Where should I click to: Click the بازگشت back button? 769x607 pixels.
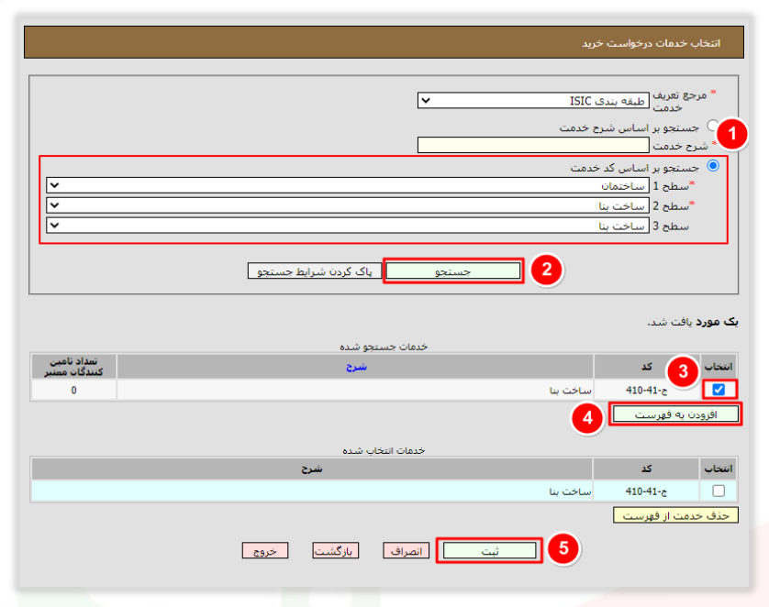(336, 551)
